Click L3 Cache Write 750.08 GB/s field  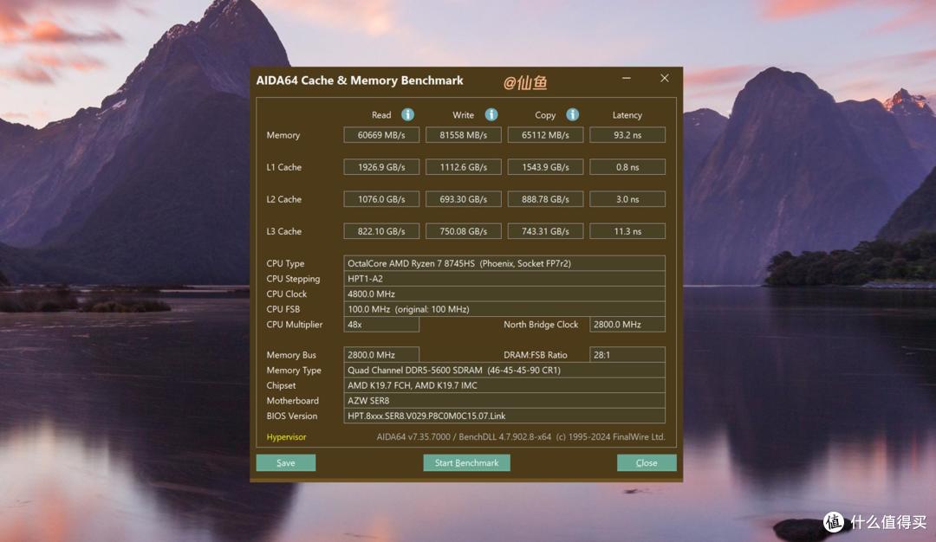tap(463, 231)
